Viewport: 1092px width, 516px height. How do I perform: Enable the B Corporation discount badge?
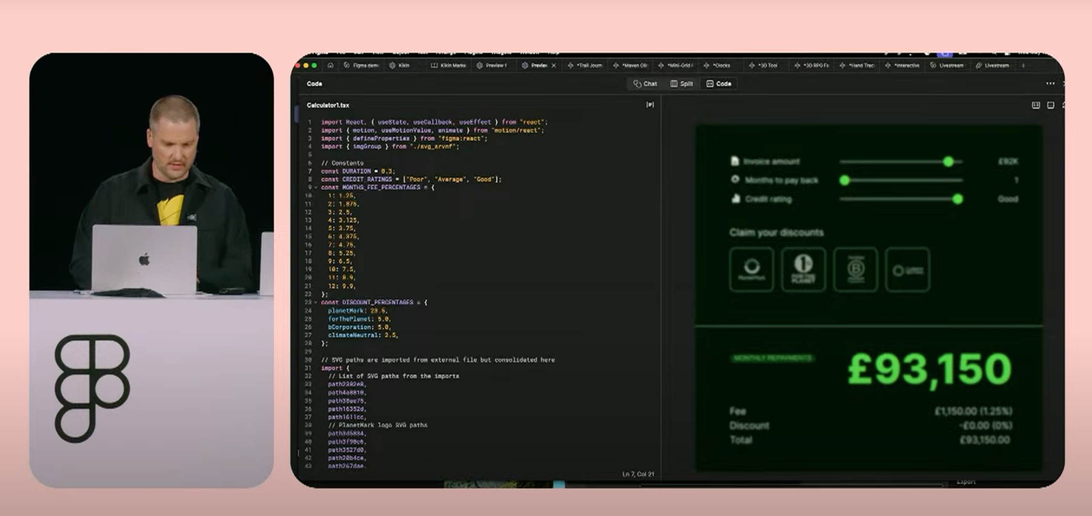click(x=855, y=270)
